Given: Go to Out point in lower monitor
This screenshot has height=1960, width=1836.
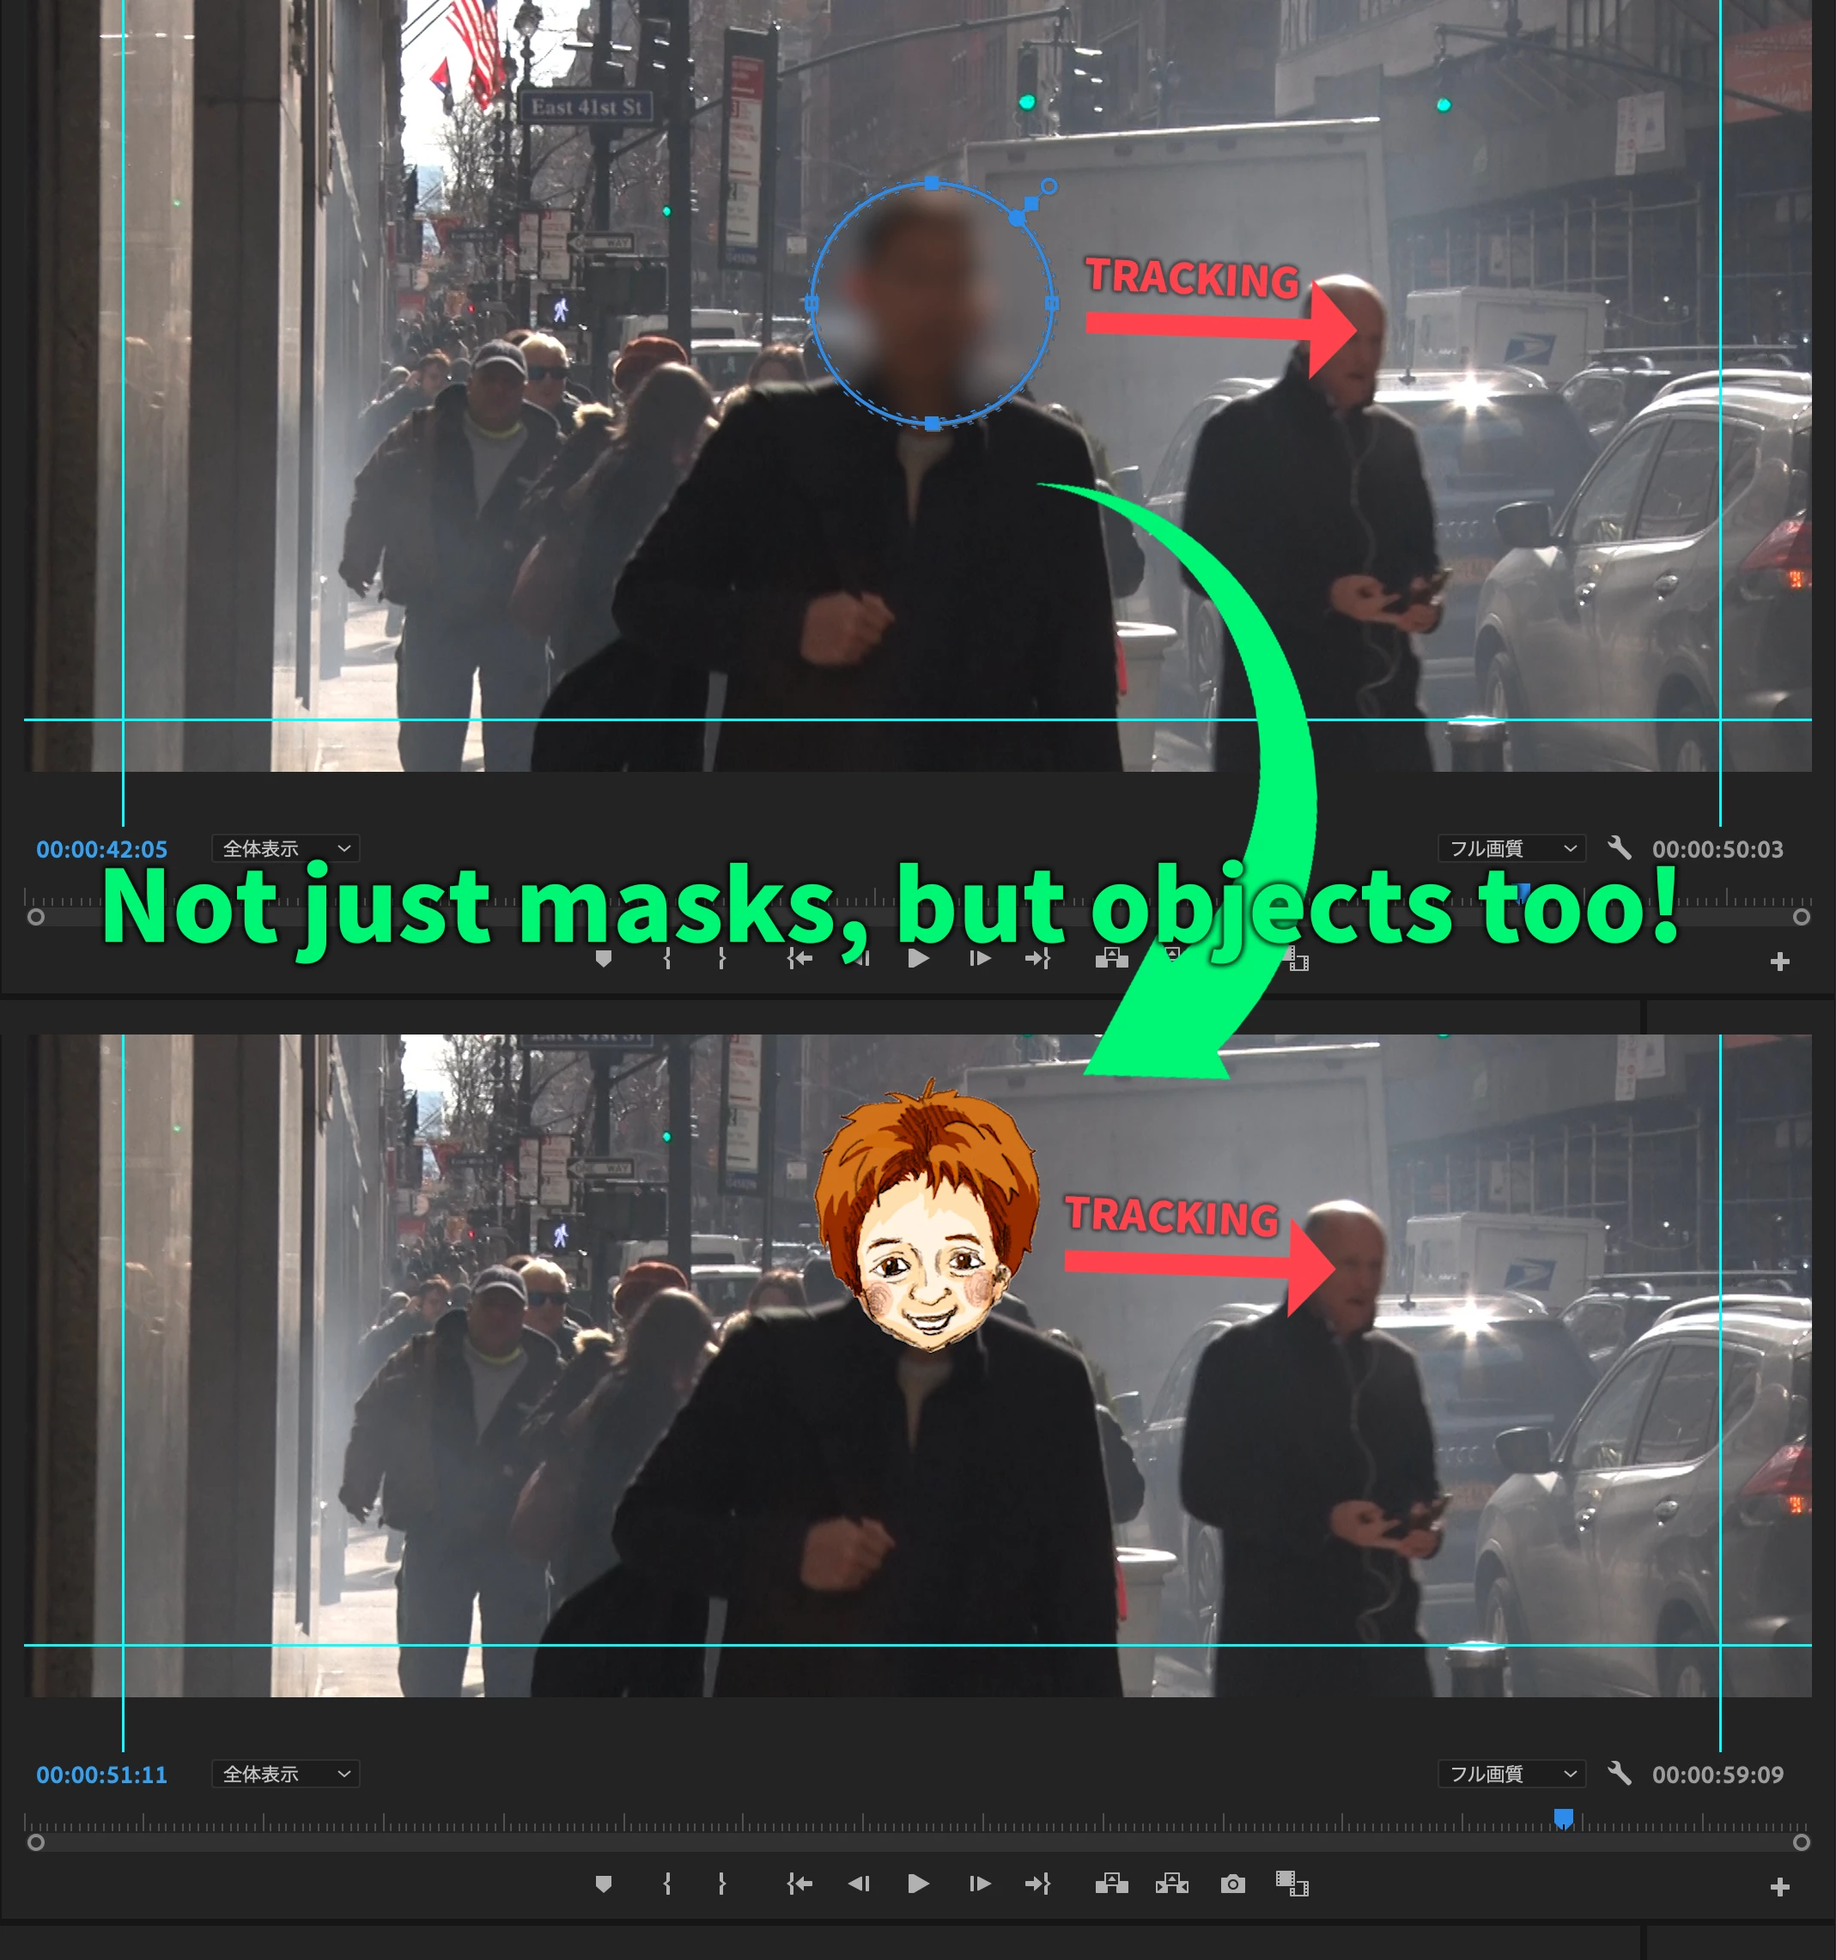Looking at the screenshot, I should click(1037, 1884).
